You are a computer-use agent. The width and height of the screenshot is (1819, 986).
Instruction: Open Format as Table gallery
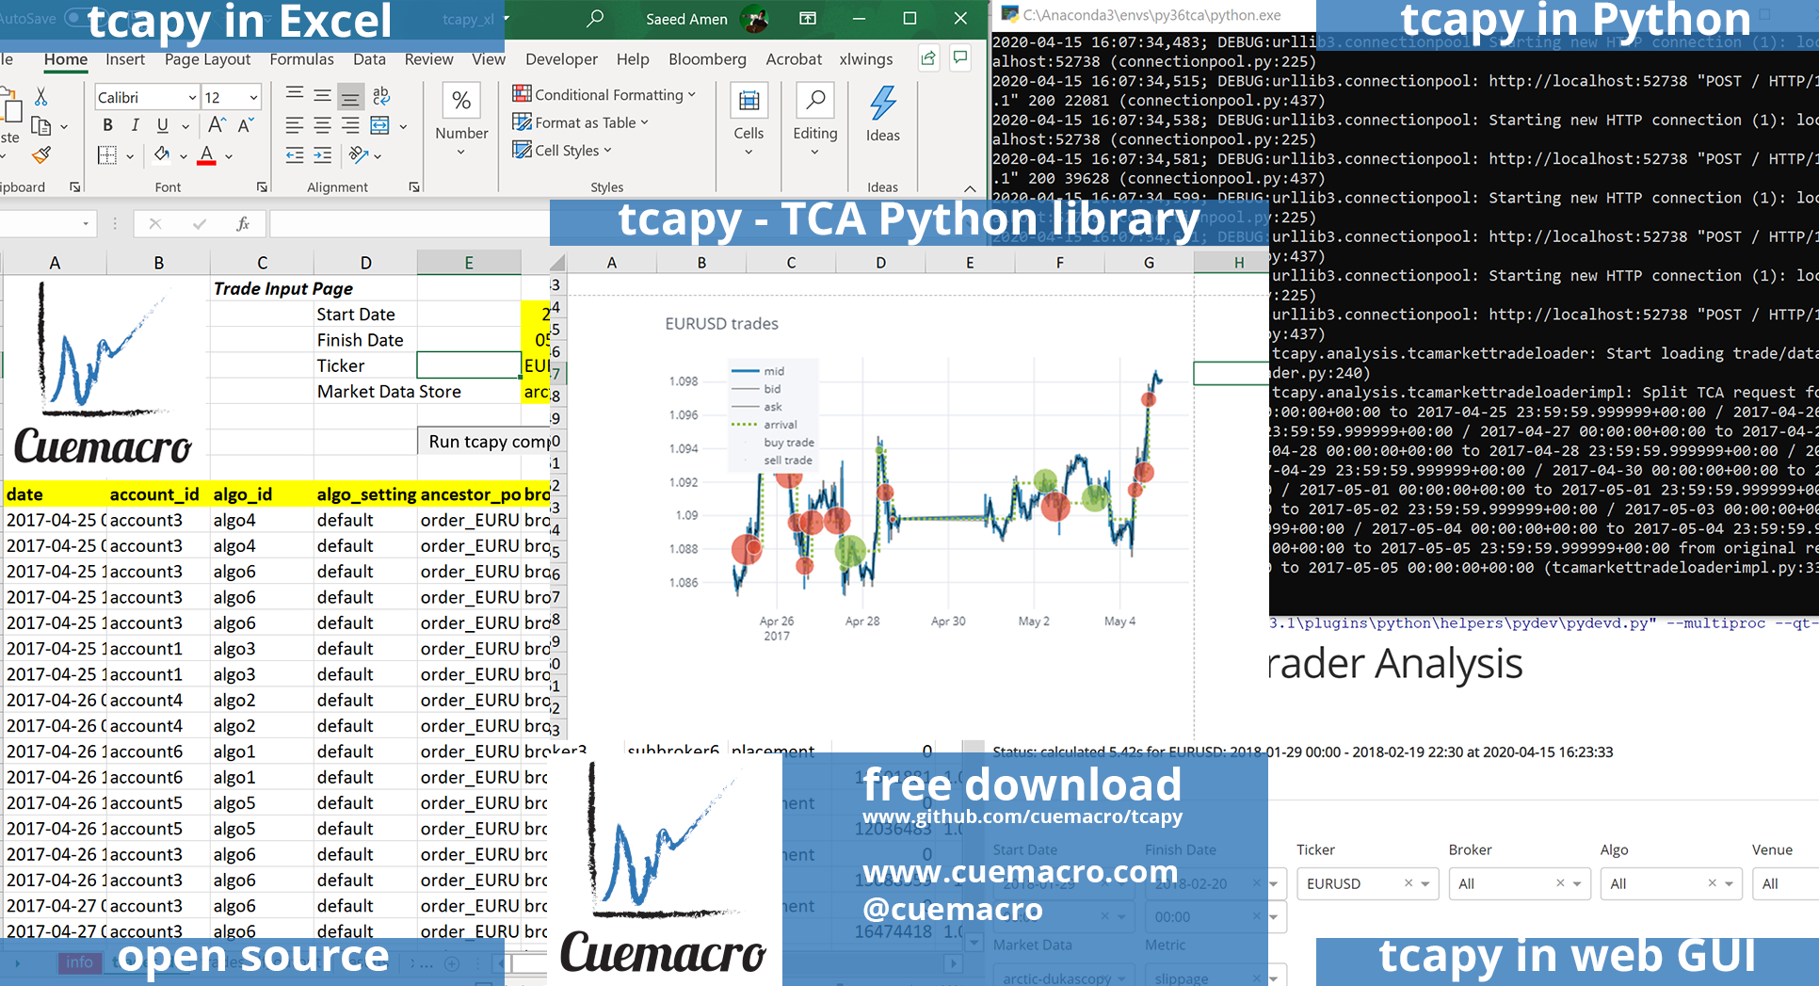(580, 122)
